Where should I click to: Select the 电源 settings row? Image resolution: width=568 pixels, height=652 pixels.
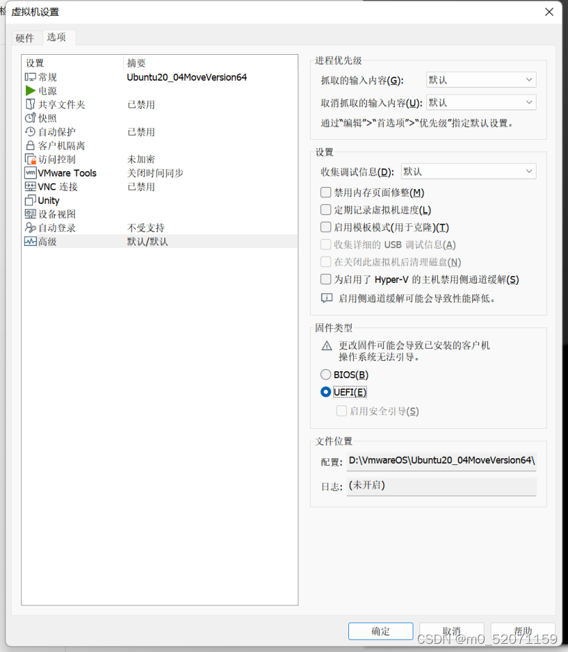pyautogui.click(x=160, y=90)
